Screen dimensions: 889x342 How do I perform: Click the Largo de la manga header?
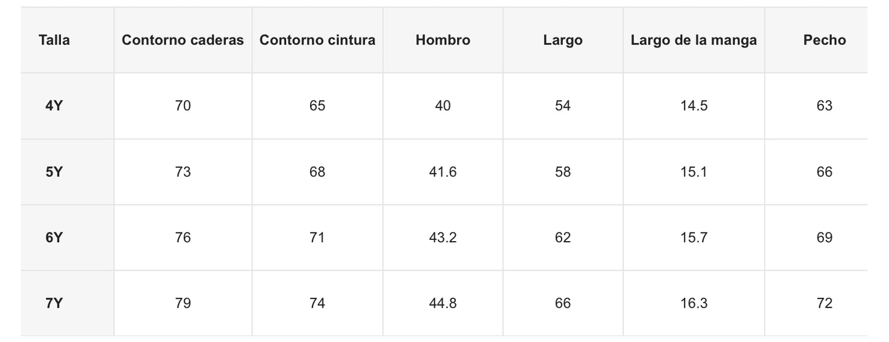point(694,41)
